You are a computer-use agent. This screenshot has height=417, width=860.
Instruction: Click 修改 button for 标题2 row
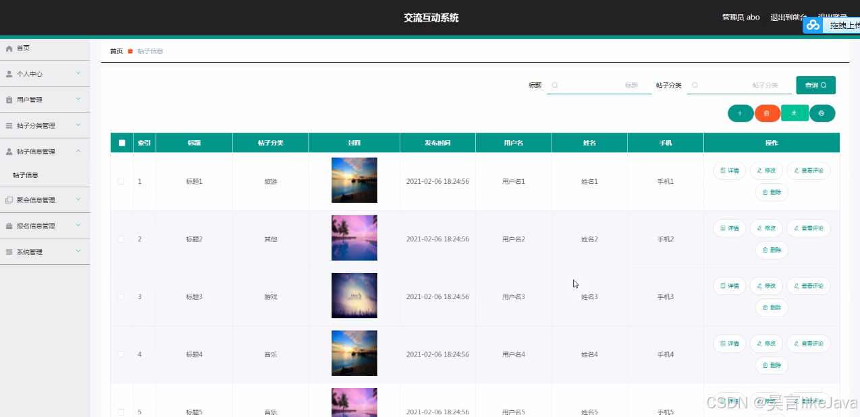[766, 228]
